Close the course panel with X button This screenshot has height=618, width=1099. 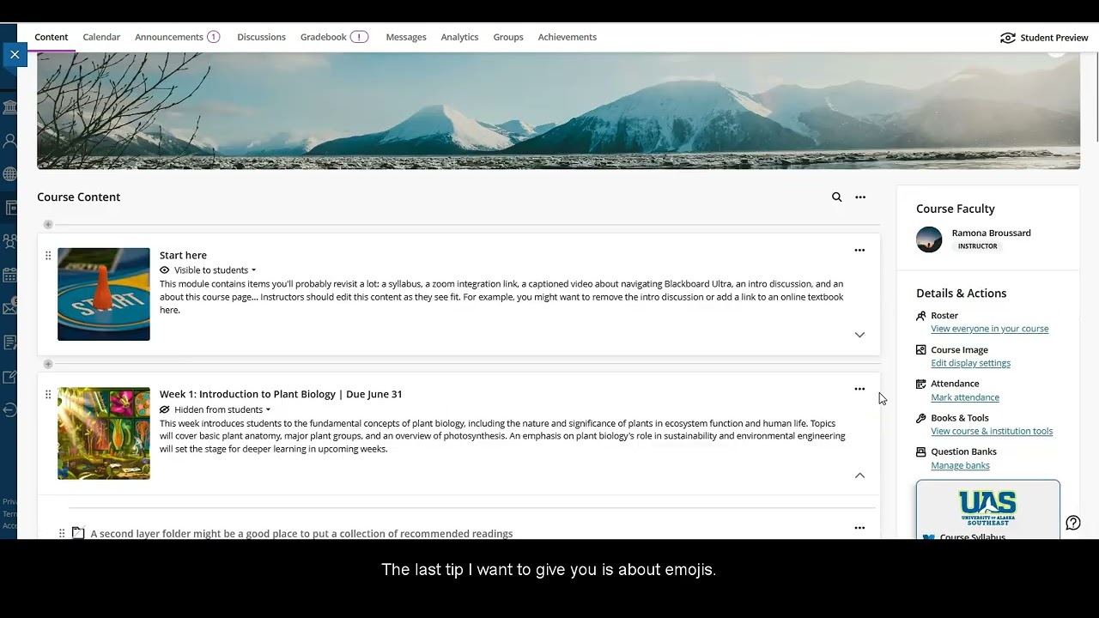(x=15, y=55)
